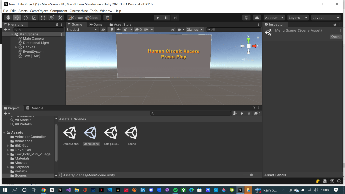Image resolution: width=345 pixels, height=194 pixels.
Task: Select the Rotate tool
Action: (26, 18)
